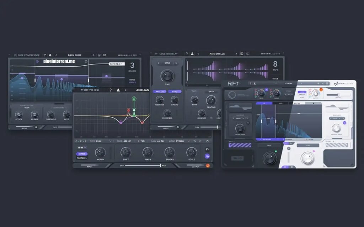Go to previous preset before Aeolian
The height and width of the screenshot is (227, 364).
coord(125,90)
